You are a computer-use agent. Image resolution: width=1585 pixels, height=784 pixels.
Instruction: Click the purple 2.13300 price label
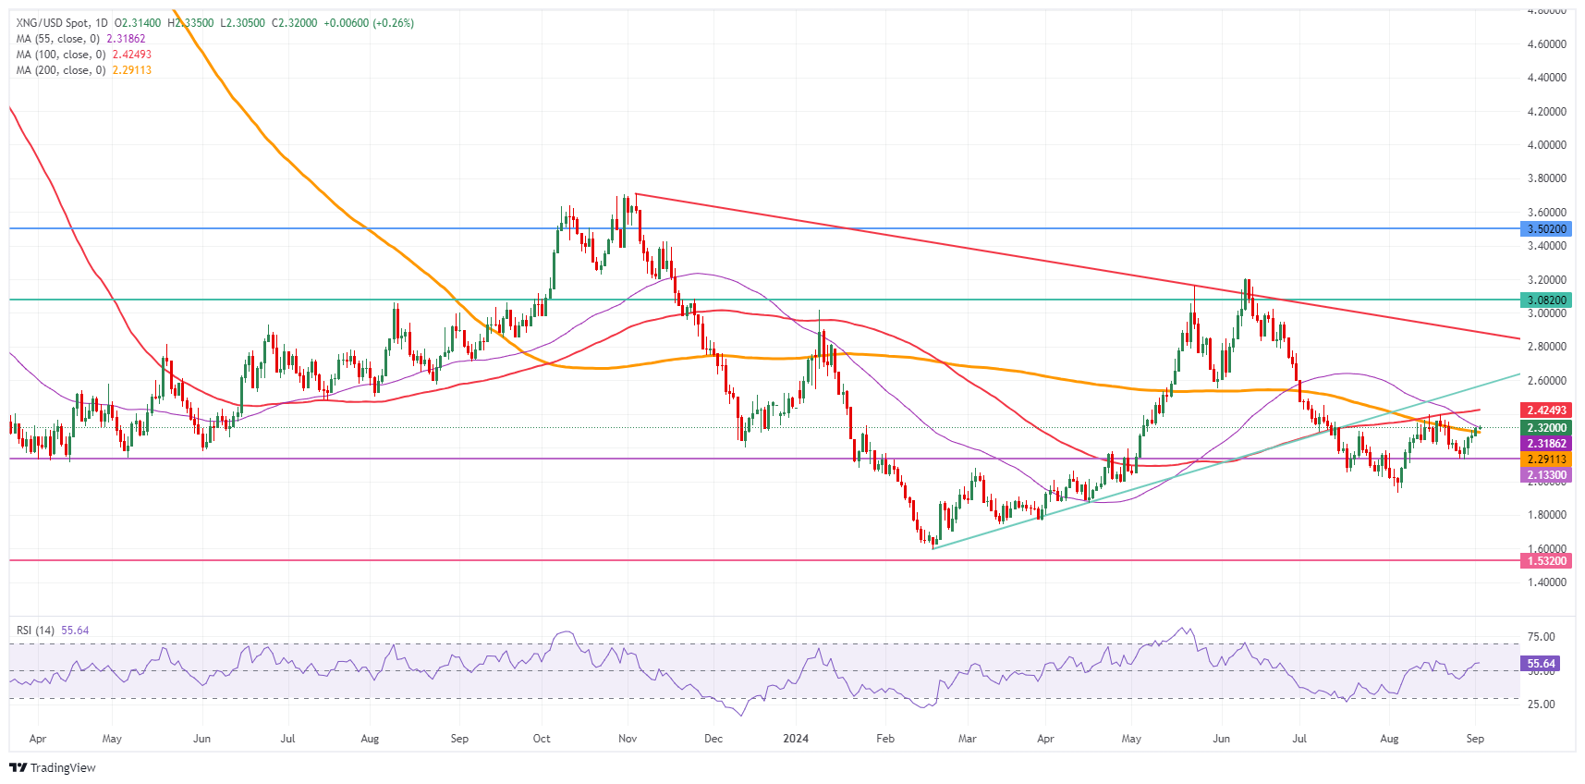pyautogui.click(x=1545, y=475)
